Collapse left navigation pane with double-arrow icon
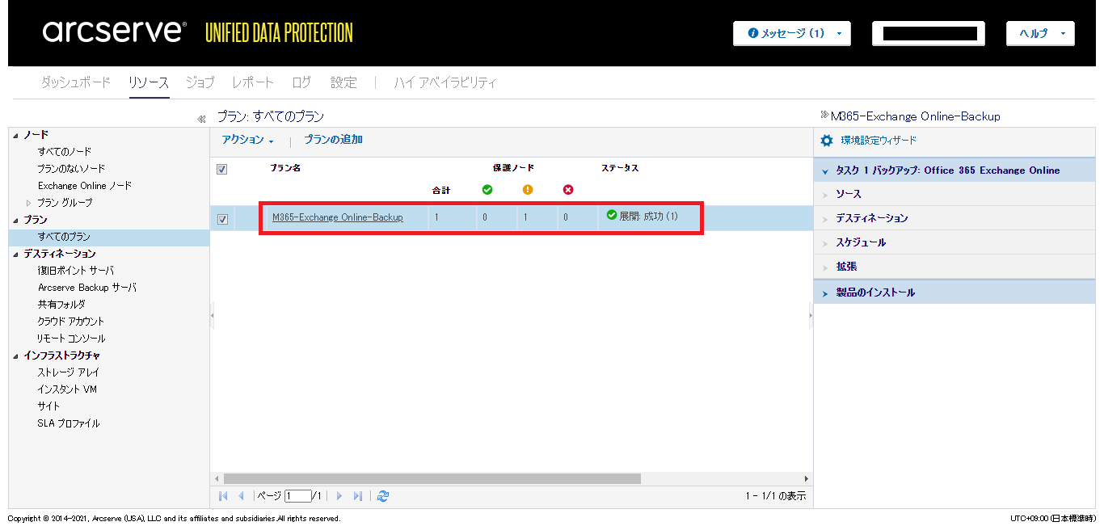The height and width of the screenshot is (526, 1104). (201, 120)
